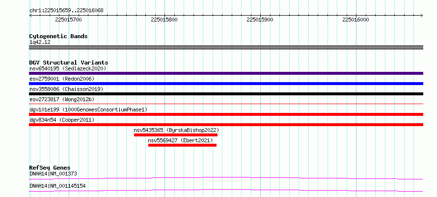This screenshot has height=197, width=437.
Task: Select the blue esv2759001 variant bar
Action: click(x=226, y=84)
